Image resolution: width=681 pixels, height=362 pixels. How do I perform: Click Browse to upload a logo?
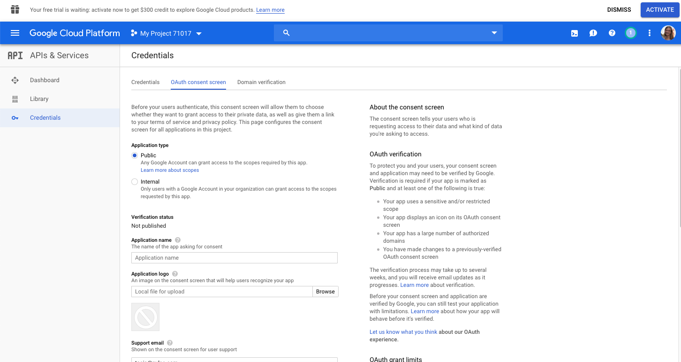coord(325,292)
